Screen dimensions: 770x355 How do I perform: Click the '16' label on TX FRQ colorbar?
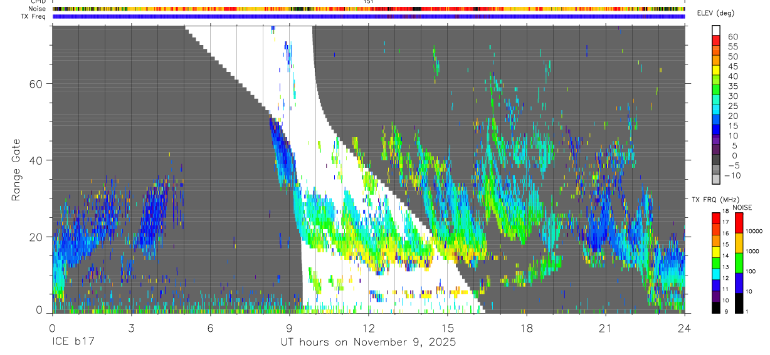(724, 234)
